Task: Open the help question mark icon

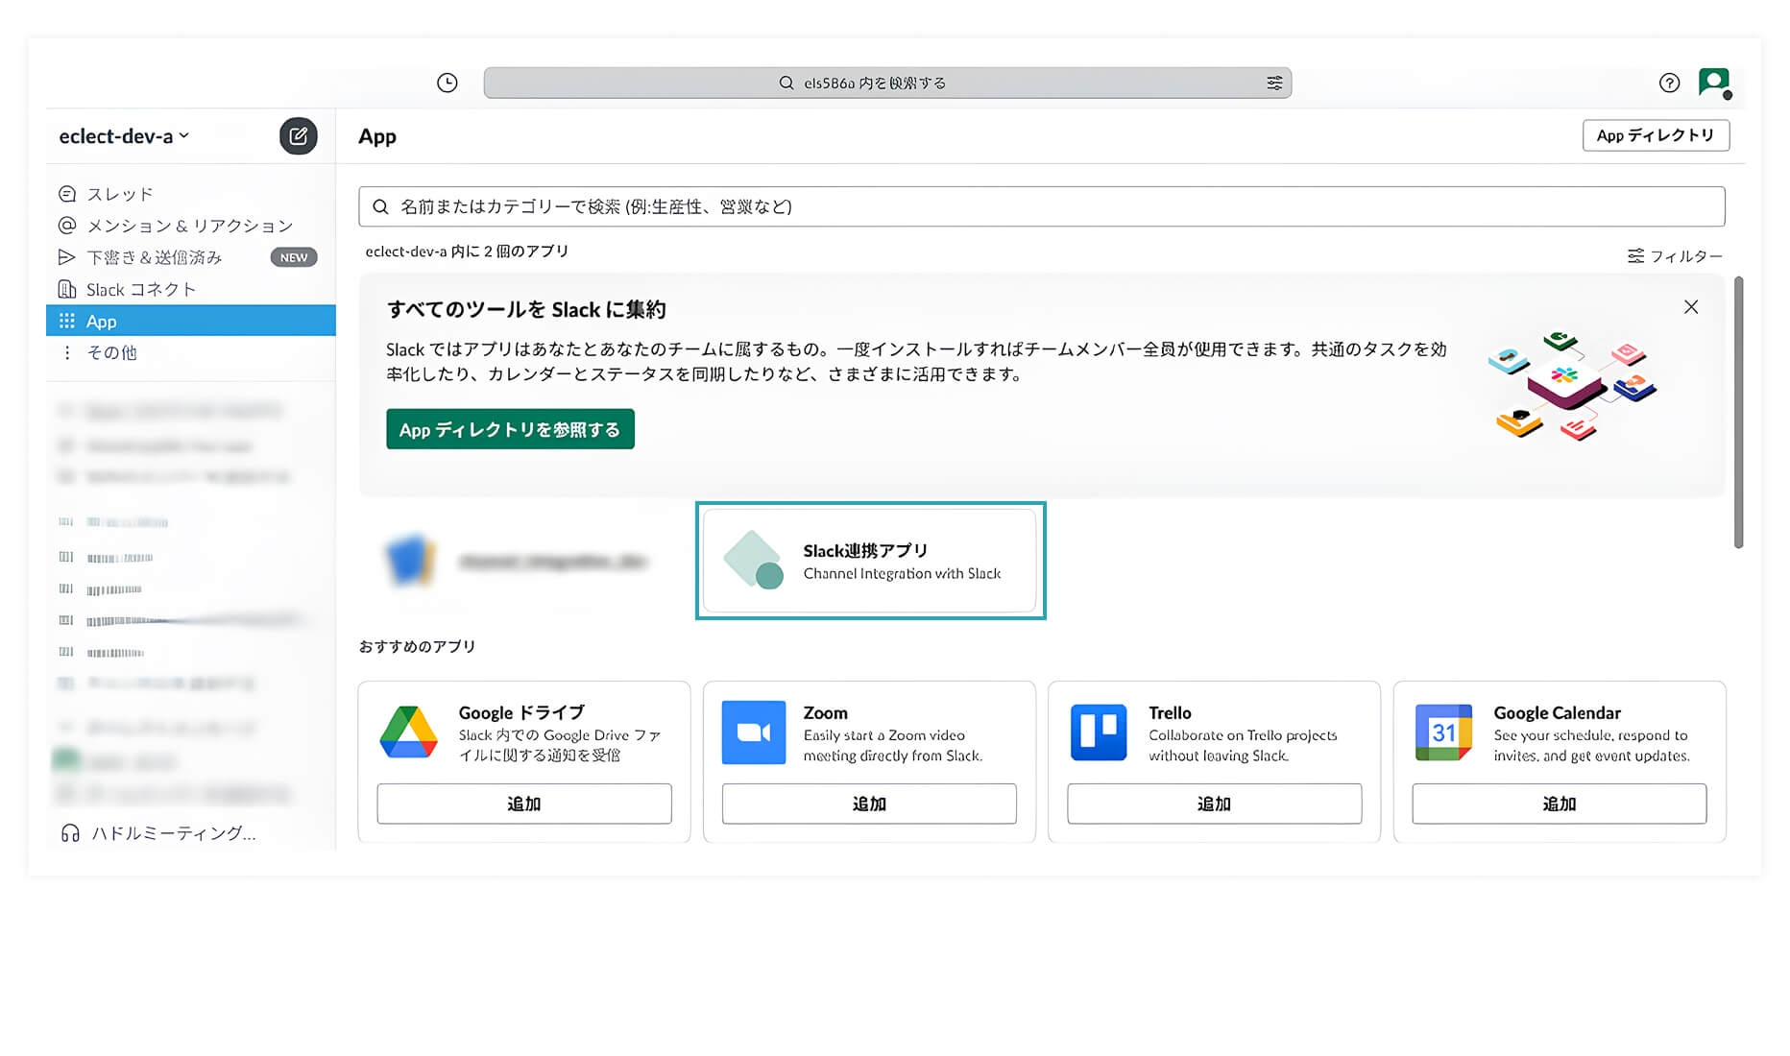Action: coord(1670,83)
